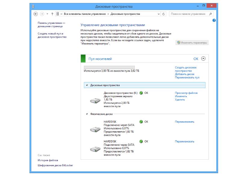Click the Изменить параметры button
241x181 pixels.
(192, 43)
